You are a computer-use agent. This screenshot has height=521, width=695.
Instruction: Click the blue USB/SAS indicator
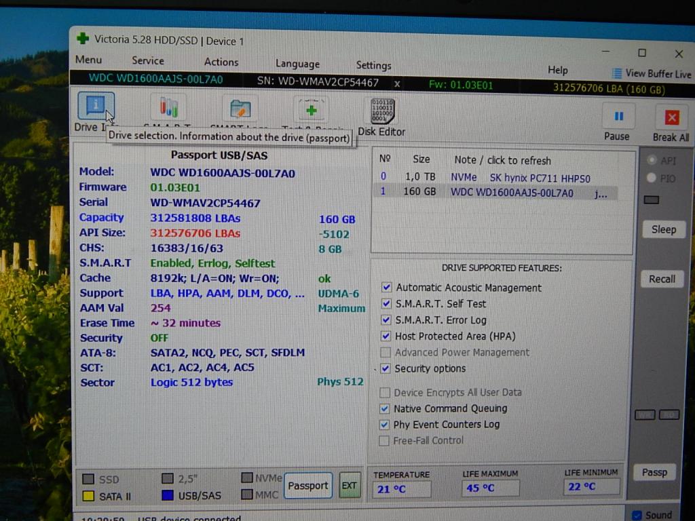[x=168, y=495]
